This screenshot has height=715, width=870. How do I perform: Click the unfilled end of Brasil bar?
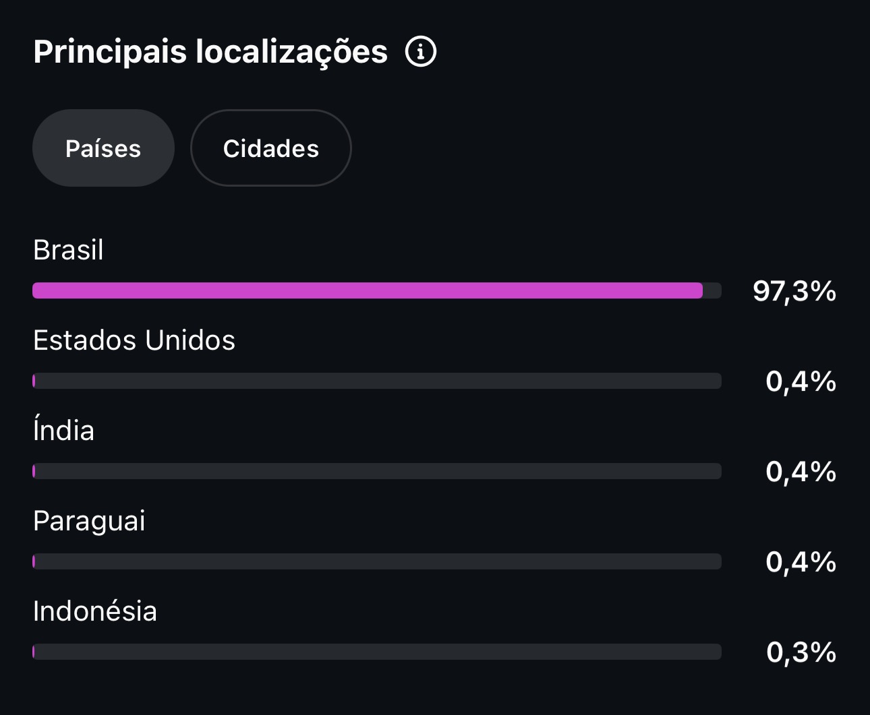[x=712, y=290]
